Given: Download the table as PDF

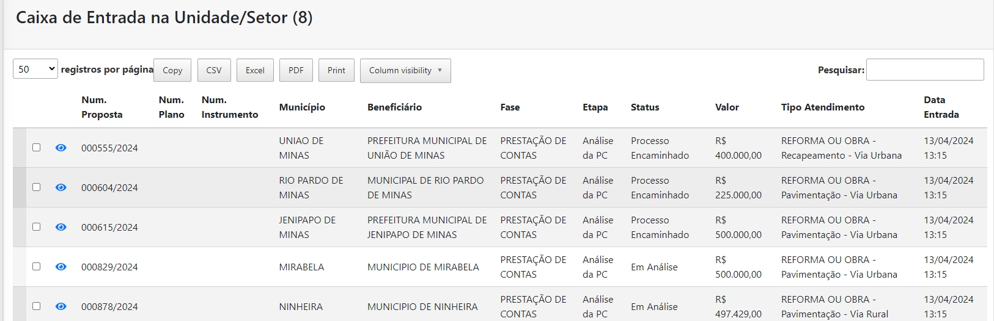Looking at the screenshot, I should point(296,70).
